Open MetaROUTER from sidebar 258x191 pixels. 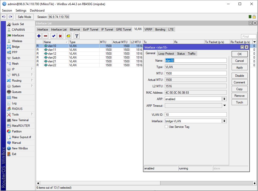[21, 126]
